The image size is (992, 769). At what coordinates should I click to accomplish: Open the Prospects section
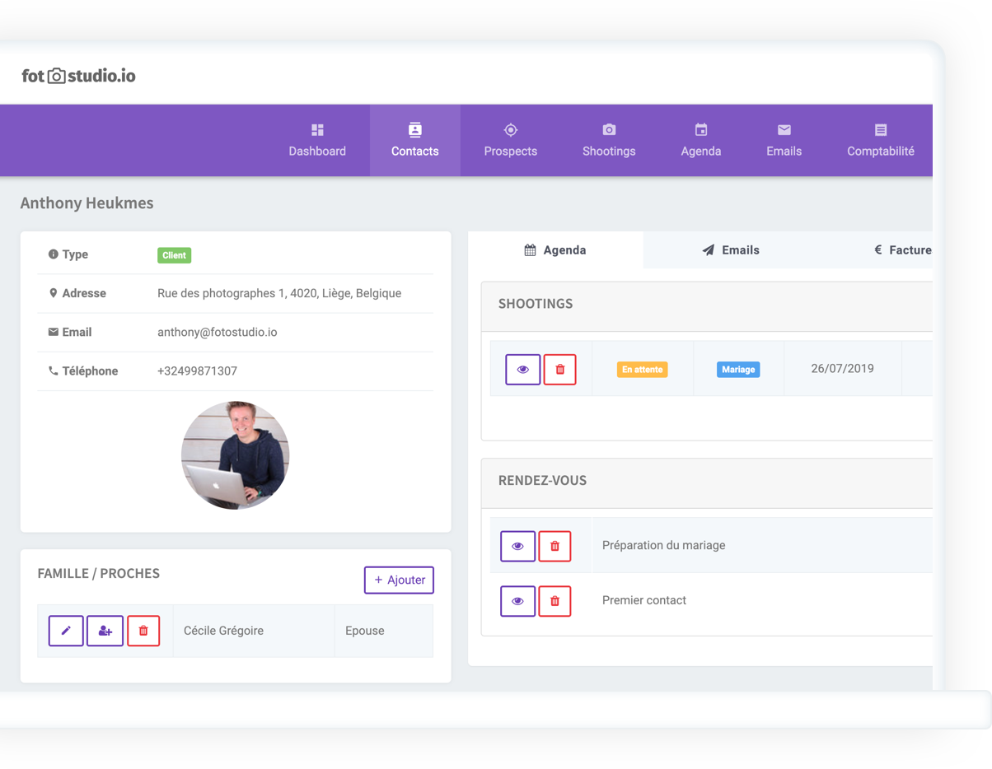point(511,141)
